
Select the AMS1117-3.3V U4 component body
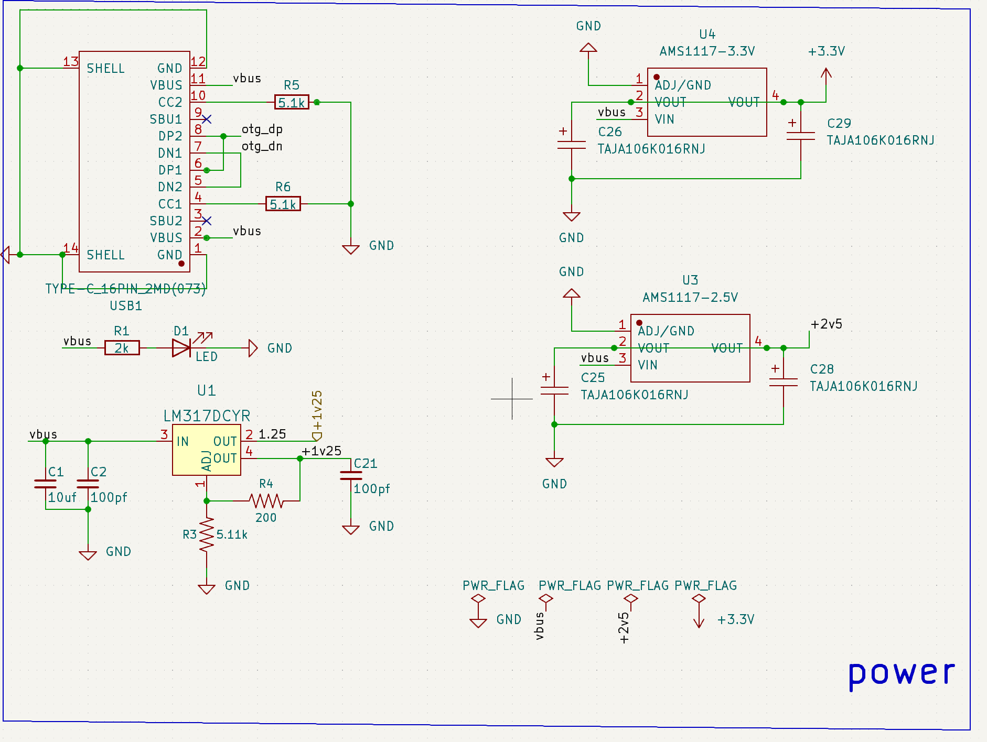click(707, 102)
